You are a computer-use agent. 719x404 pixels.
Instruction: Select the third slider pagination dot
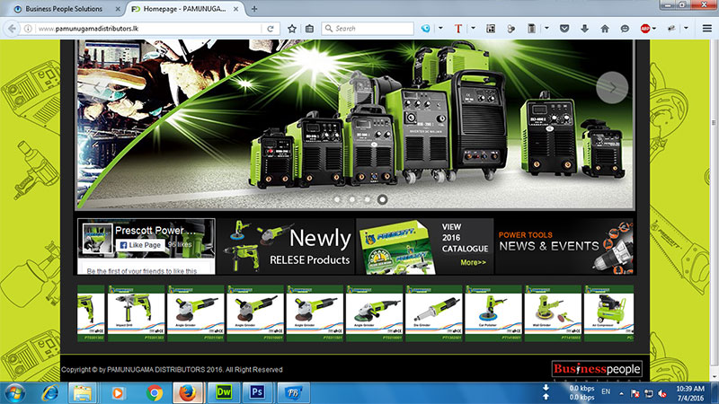367,199
